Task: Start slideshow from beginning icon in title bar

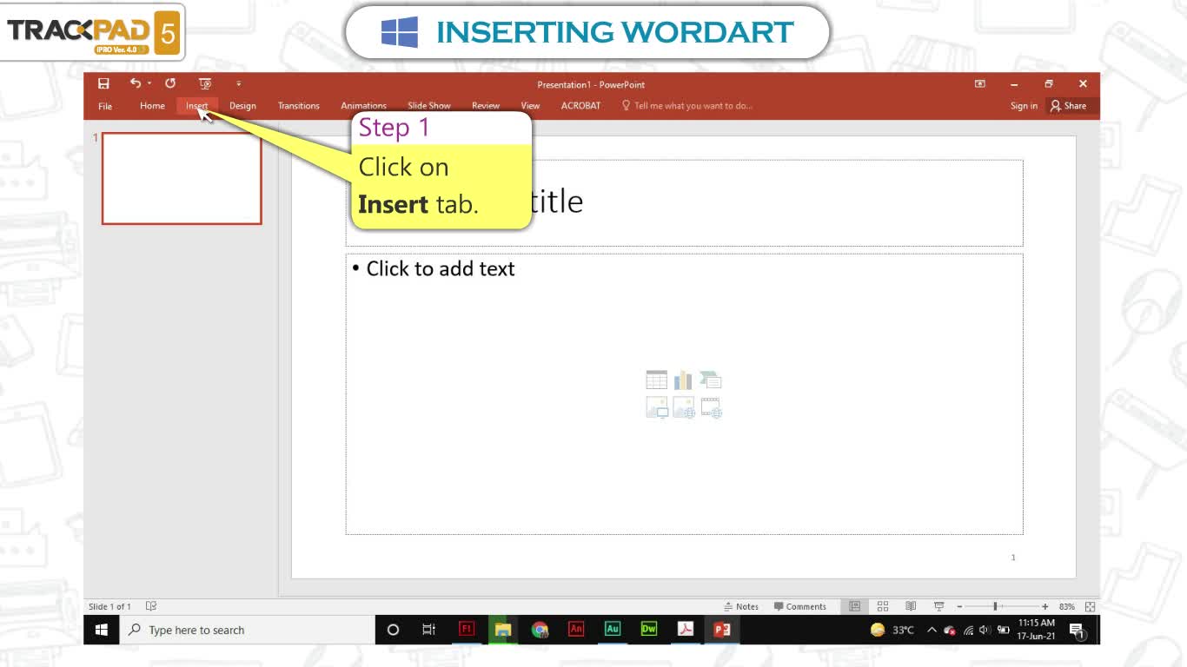Action: click(x=205, y=83)
